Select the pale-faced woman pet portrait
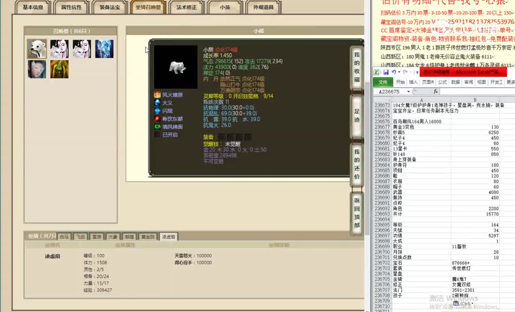515x312 pixels. [37, 69]
